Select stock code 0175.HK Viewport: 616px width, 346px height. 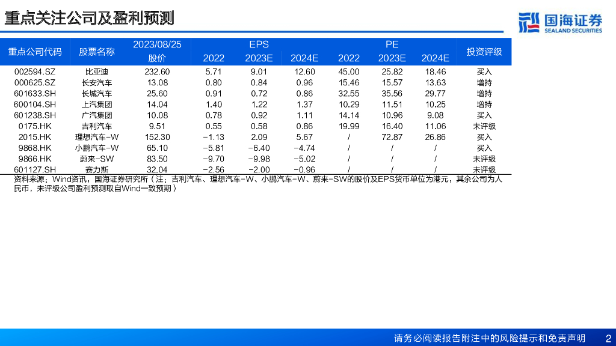point(35,126)
